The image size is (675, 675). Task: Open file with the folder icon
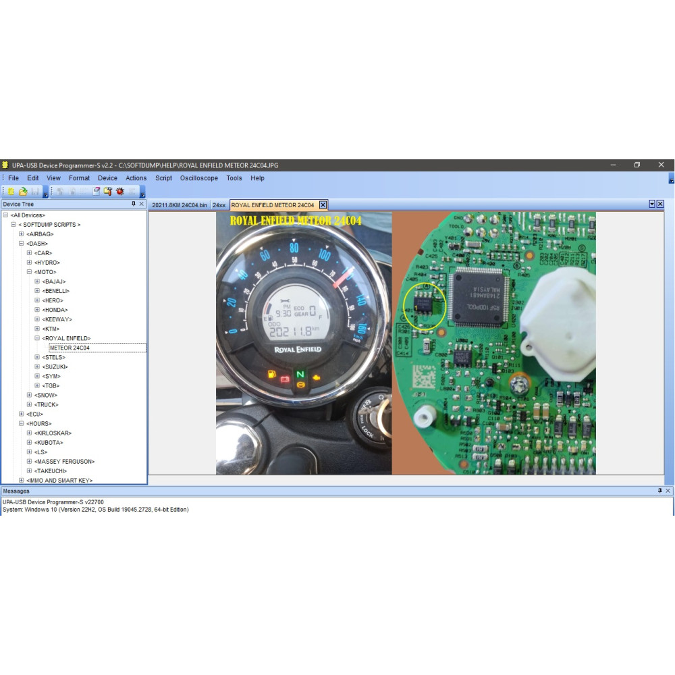click(23, 191)
